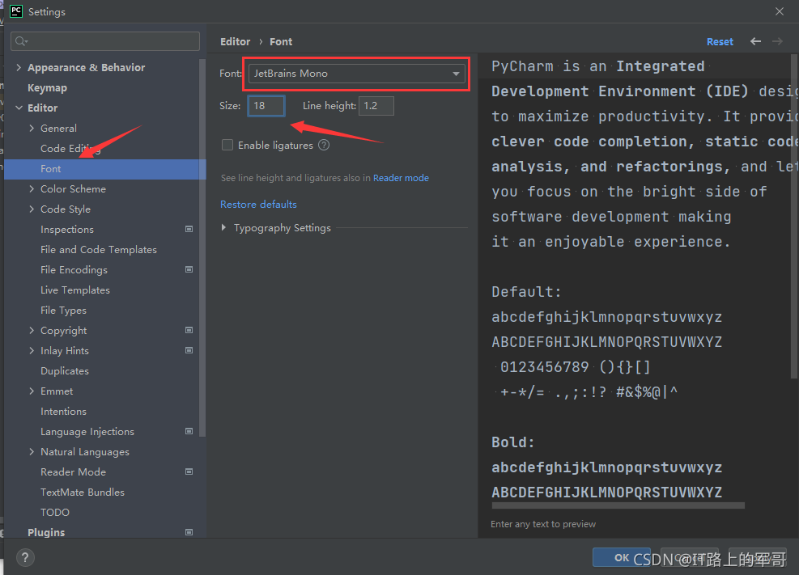
Task: Expand the Inlay Hints node
Action: (x=32, y=351)
